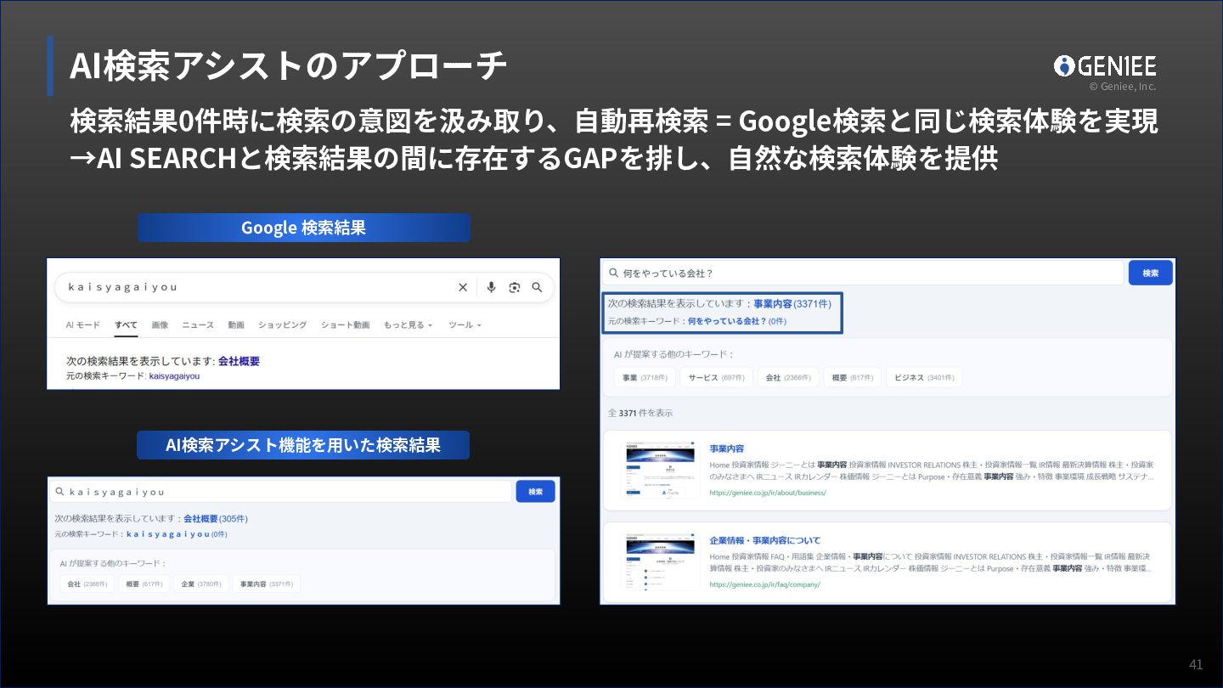Click the 事業内容(3371件) link in the highlighted box
Viewport: 1223px width, 688px height.
coord(792,303)
